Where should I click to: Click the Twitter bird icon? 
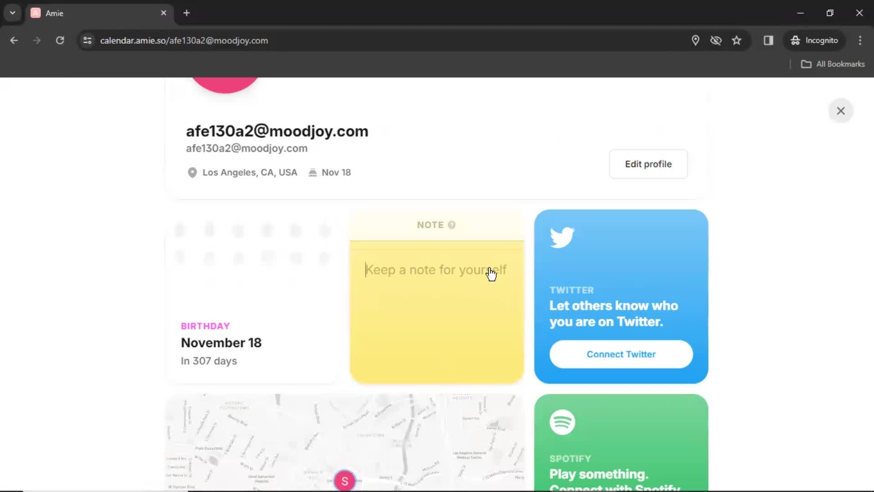[x=561, y=236]
